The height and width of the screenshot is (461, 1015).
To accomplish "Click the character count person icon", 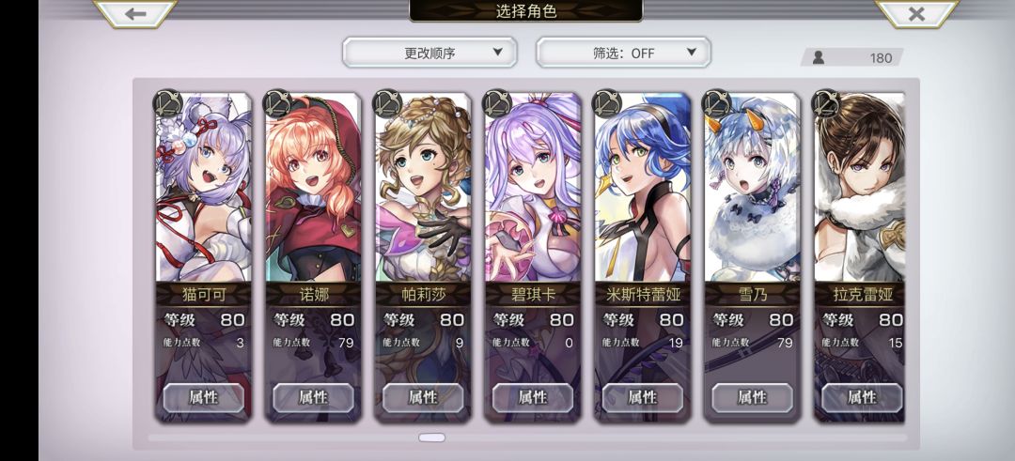I will [x=819, y=57].
